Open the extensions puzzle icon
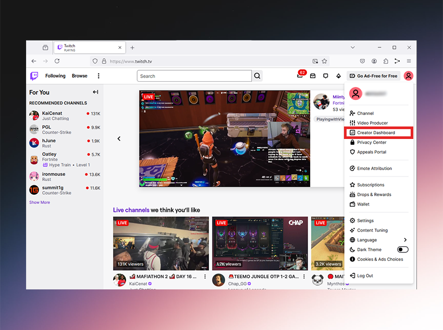The image size is (443, 330). (386, 61)
